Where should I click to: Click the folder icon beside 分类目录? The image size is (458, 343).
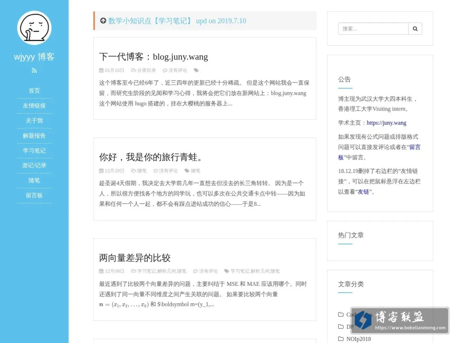coord(134,71)
